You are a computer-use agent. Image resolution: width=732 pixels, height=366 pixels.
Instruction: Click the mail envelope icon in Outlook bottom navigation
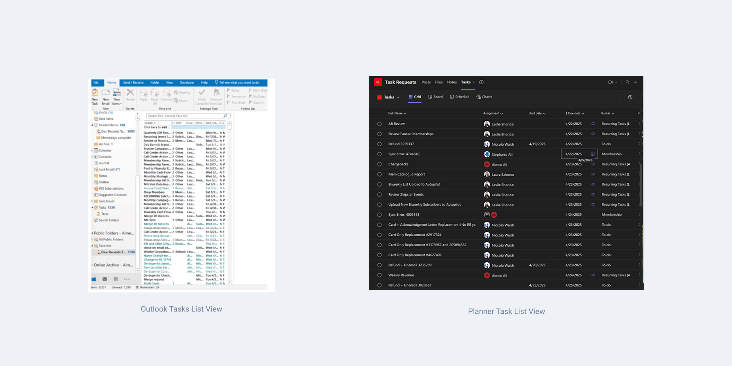coord(105,279)
